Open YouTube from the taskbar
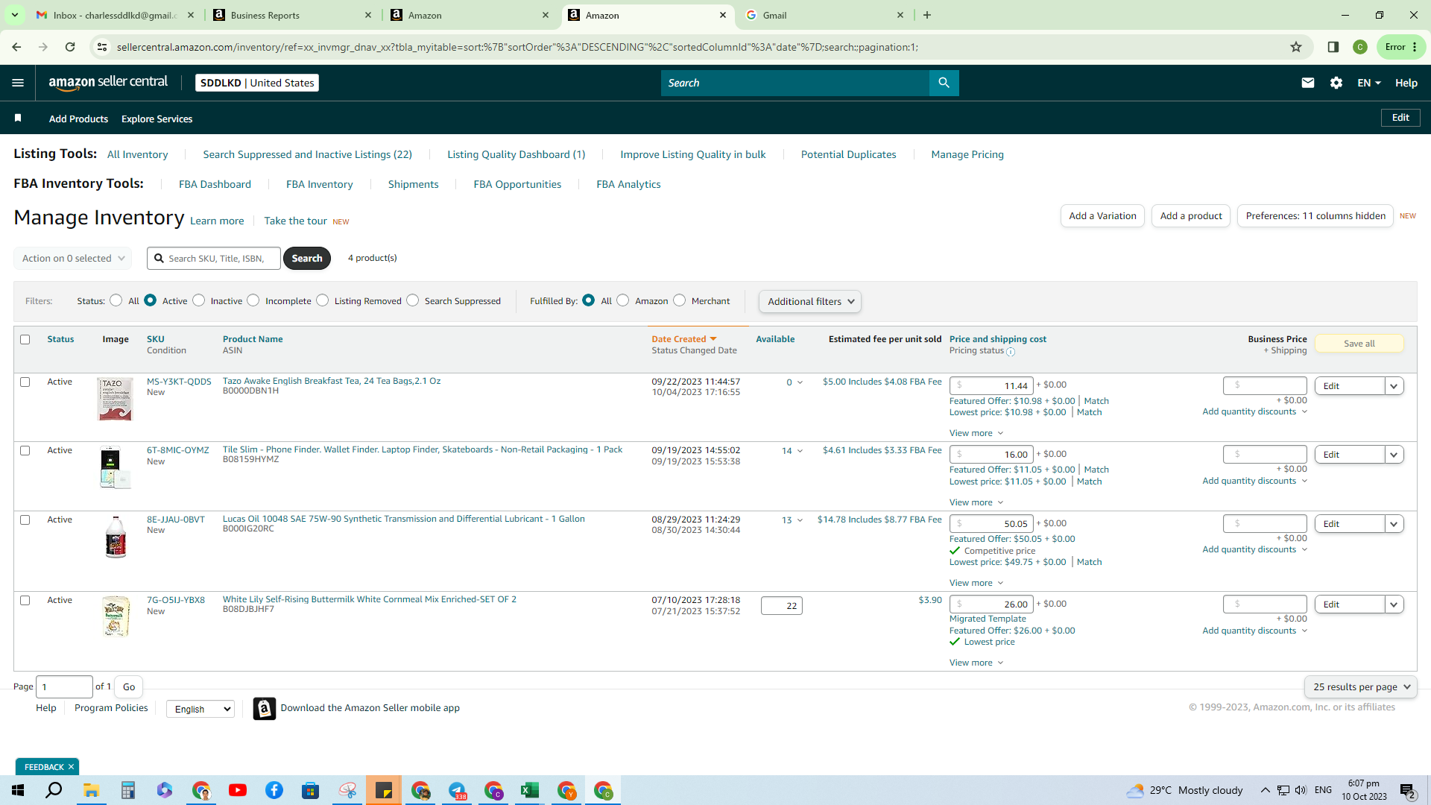Viewport: 1431px width, 805px height. coord(238,790)
